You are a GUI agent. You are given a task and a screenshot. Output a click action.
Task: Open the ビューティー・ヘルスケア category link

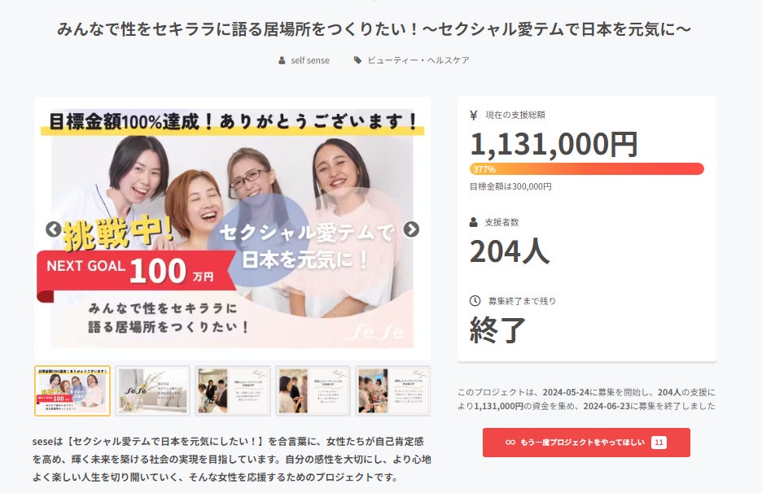tap(418, 60)
